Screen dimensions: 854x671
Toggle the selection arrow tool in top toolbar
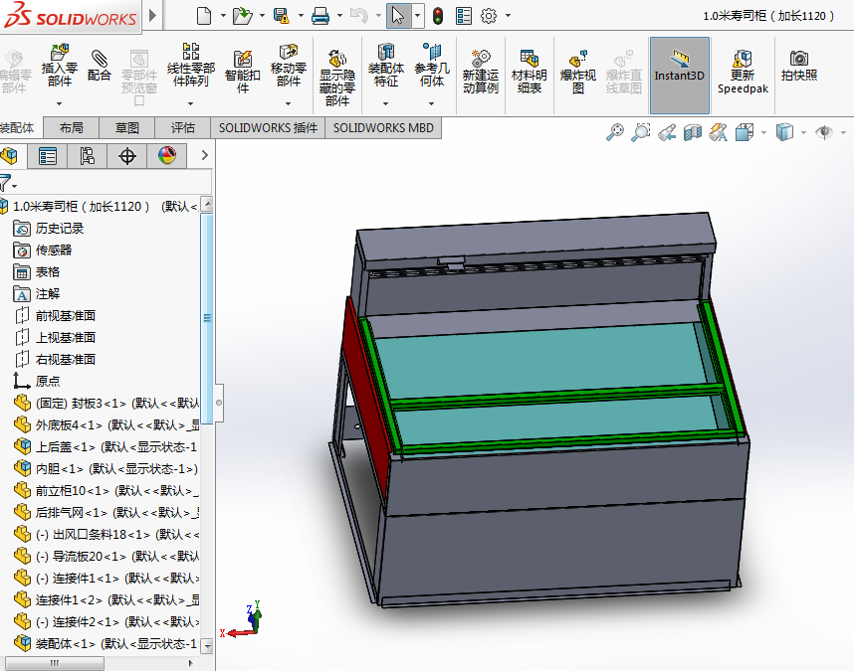point(397,15)
